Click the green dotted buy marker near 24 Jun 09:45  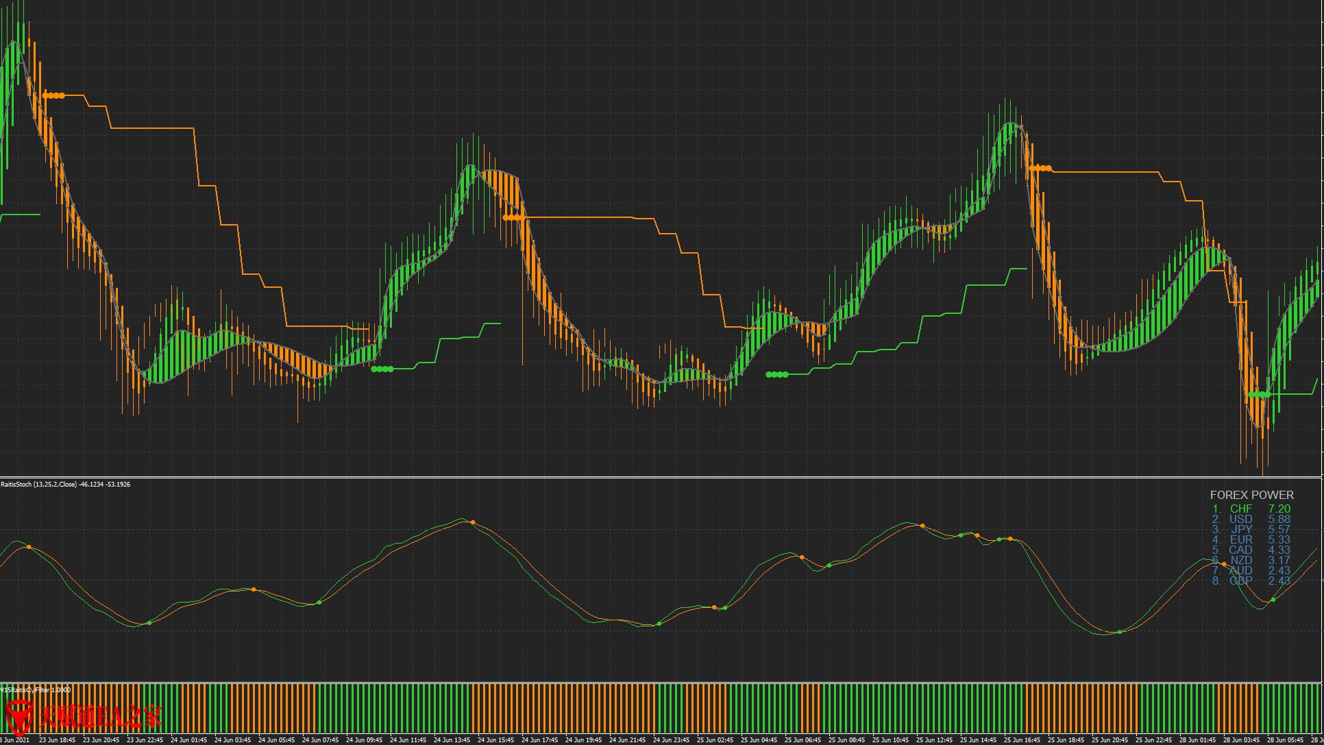(x=382, y=369)
